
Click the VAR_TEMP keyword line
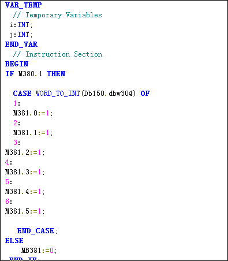[23, 5]
